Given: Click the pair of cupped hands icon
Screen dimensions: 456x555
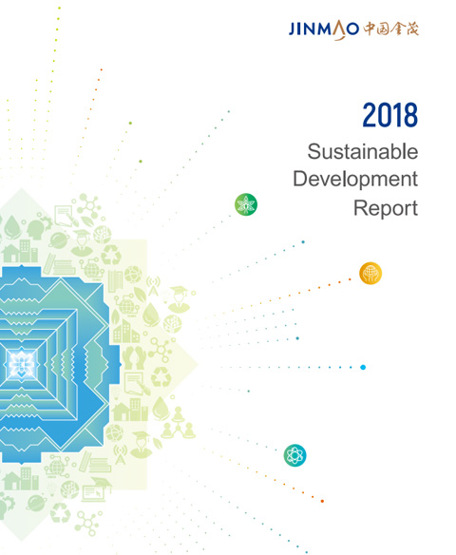Looking at the screenshot, I should pos(134,358).
